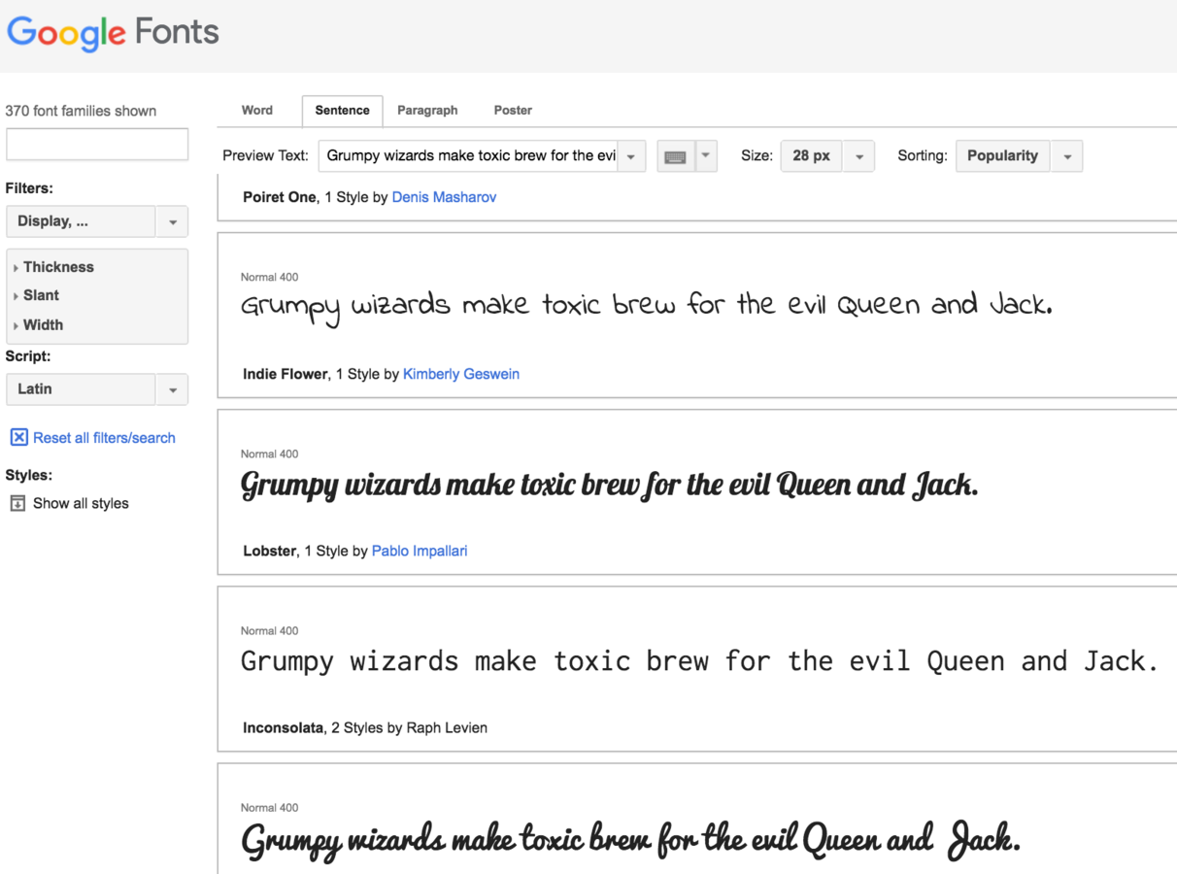Open the Sorting dropdown arrow
The width and height of the screenshot is (1177, 874).
(1067, 156)
